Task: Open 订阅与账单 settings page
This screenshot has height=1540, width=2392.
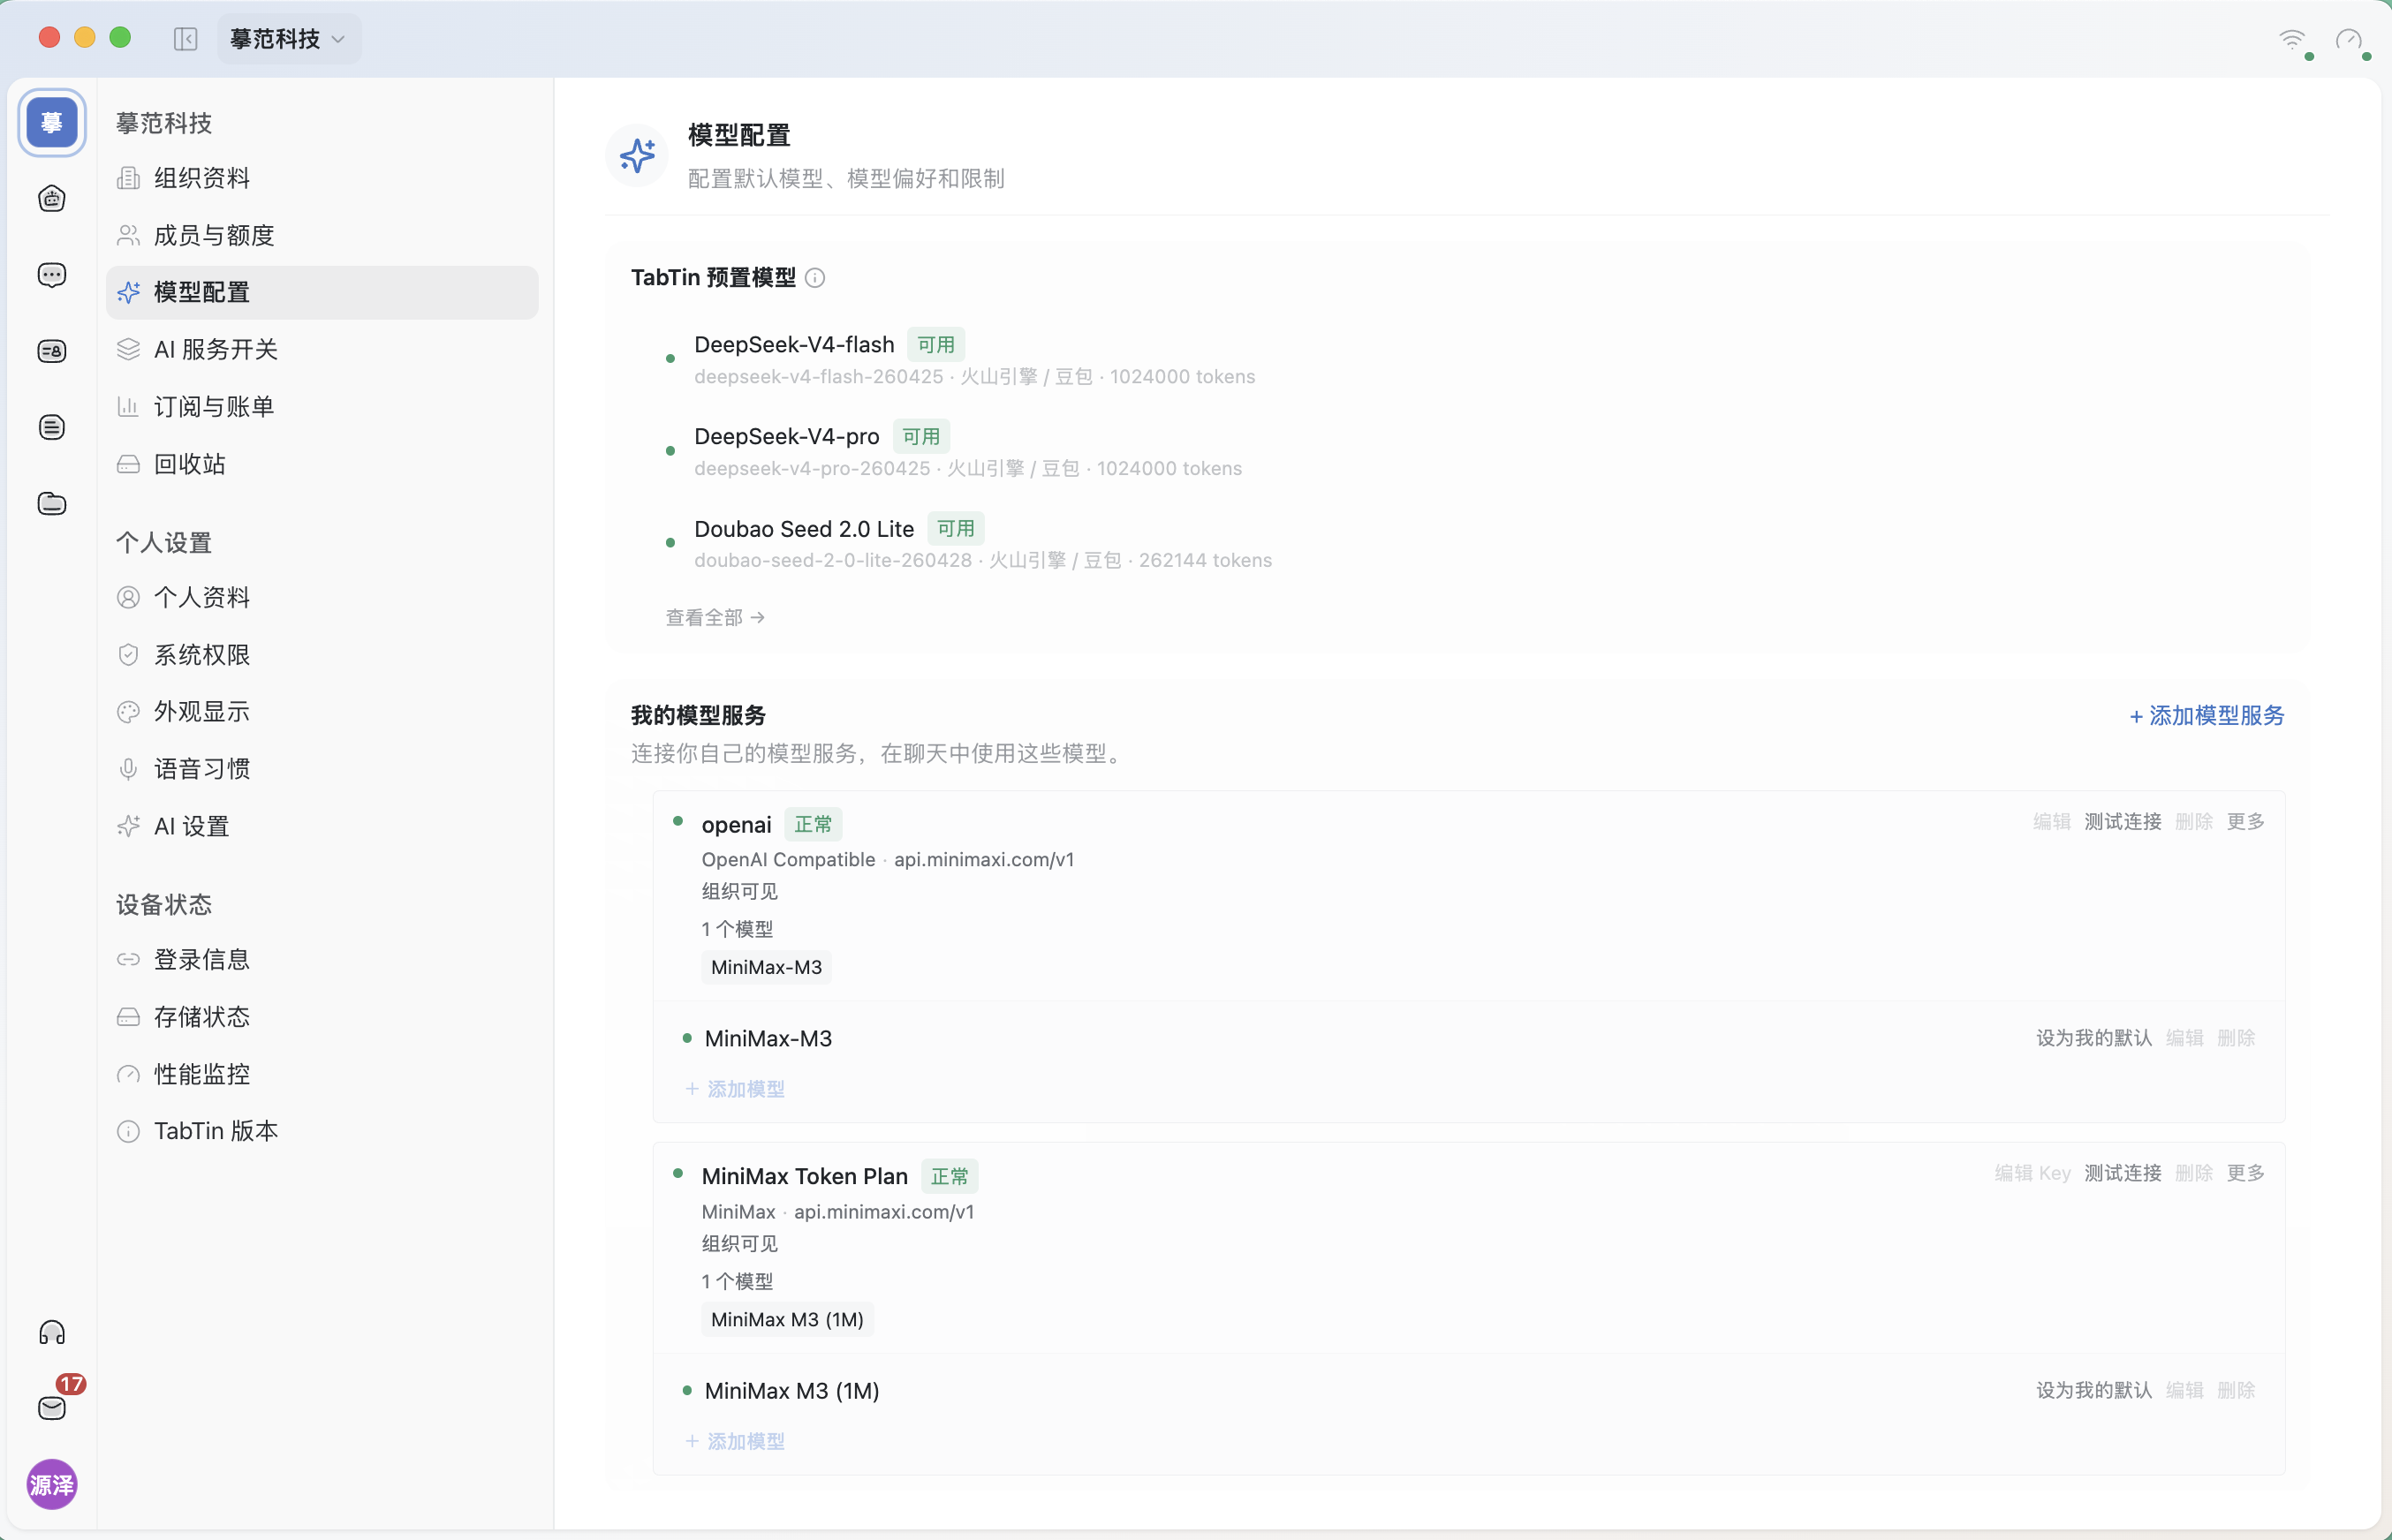Action: (x=322, y=406)
